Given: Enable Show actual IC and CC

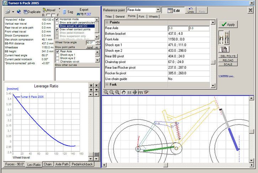Looking at the screenshot, I should pyautogui.click(x=57, y=26).
